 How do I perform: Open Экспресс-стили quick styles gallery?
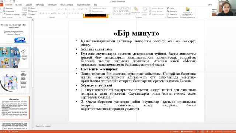[x=145, y=11]
